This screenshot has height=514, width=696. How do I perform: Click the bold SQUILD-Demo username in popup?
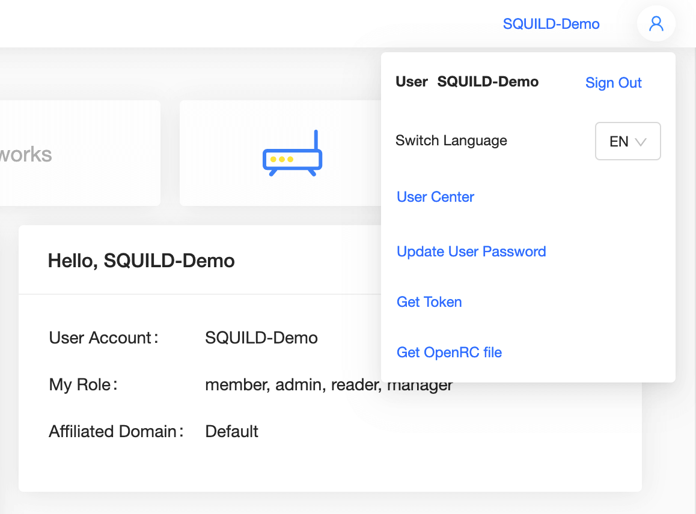pos(487,82)
